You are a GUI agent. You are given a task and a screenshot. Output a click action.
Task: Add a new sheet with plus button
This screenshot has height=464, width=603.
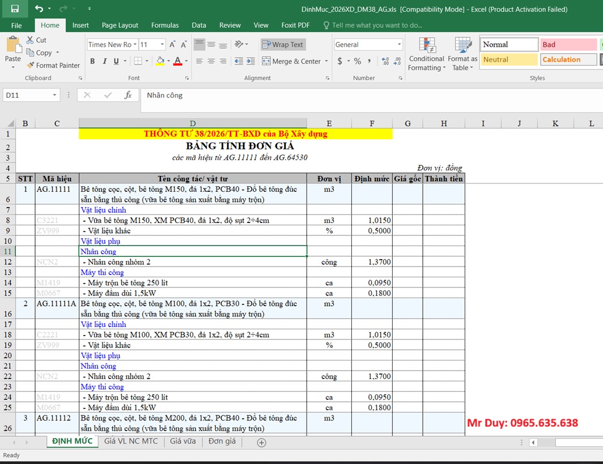[x=261, y=442]
